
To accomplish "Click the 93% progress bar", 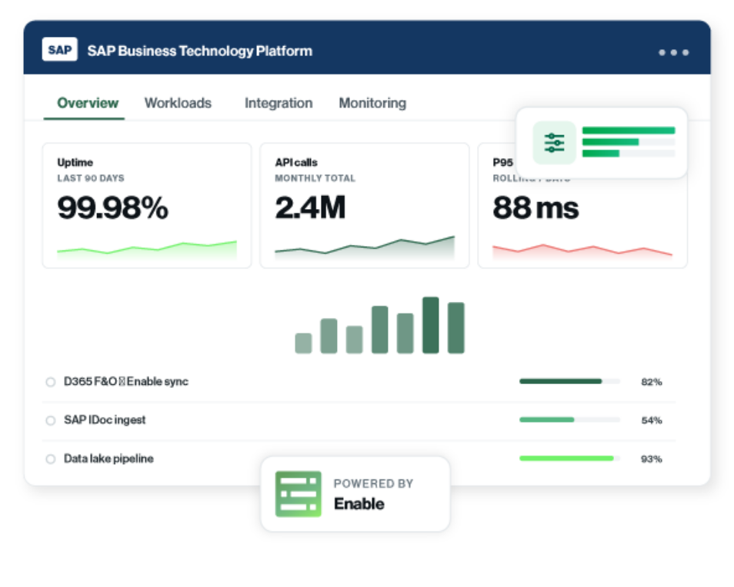I will coord(569,458).
